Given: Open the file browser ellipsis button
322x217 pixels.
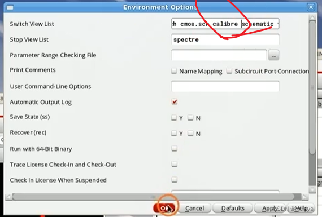Looking at the screenshot, I should [273, 55].
